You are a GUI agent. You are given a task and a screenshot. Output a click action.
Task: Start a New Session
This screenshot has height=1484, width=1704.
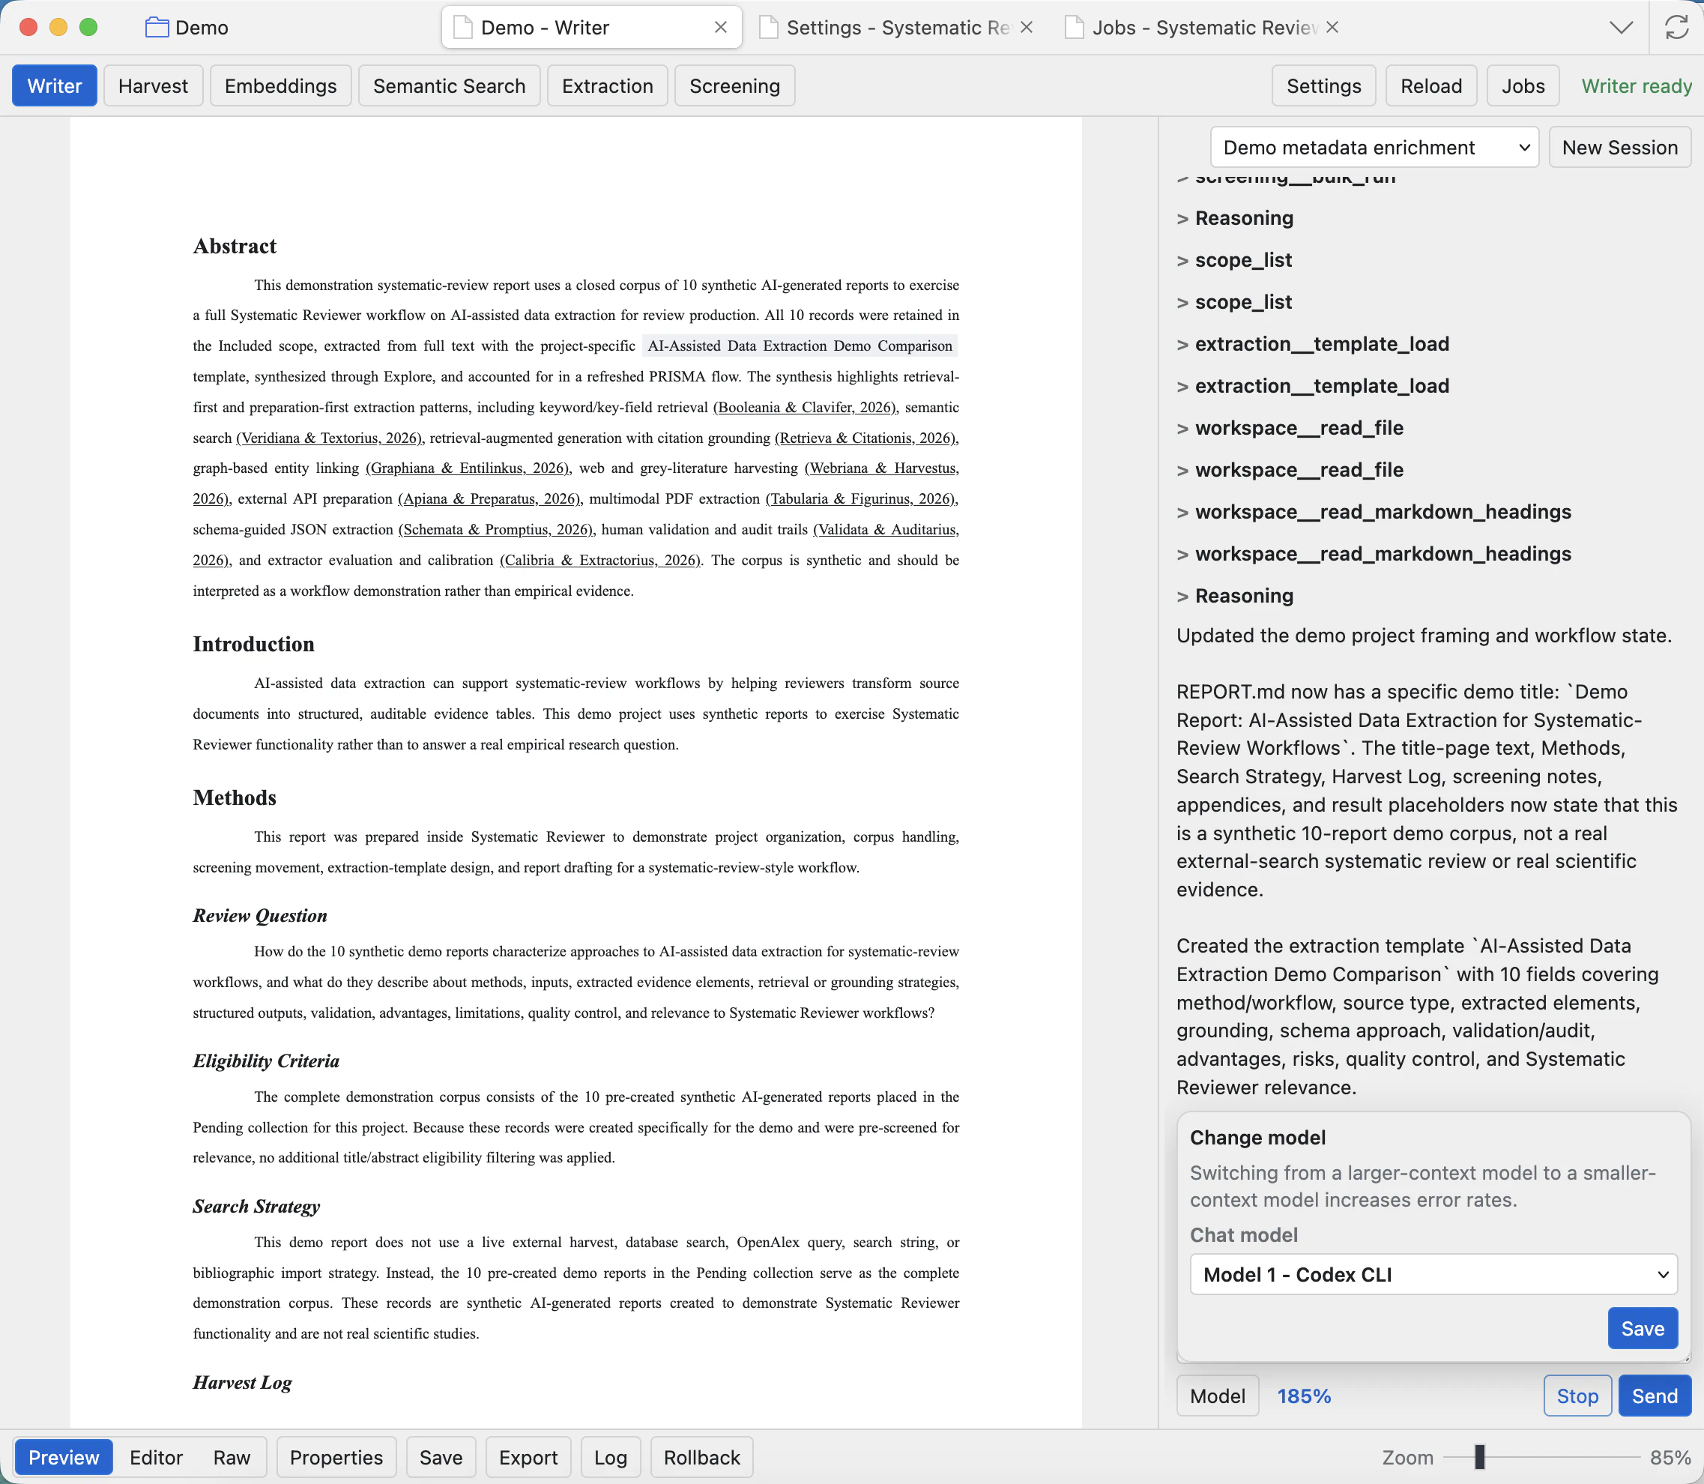click(1619, 148)
